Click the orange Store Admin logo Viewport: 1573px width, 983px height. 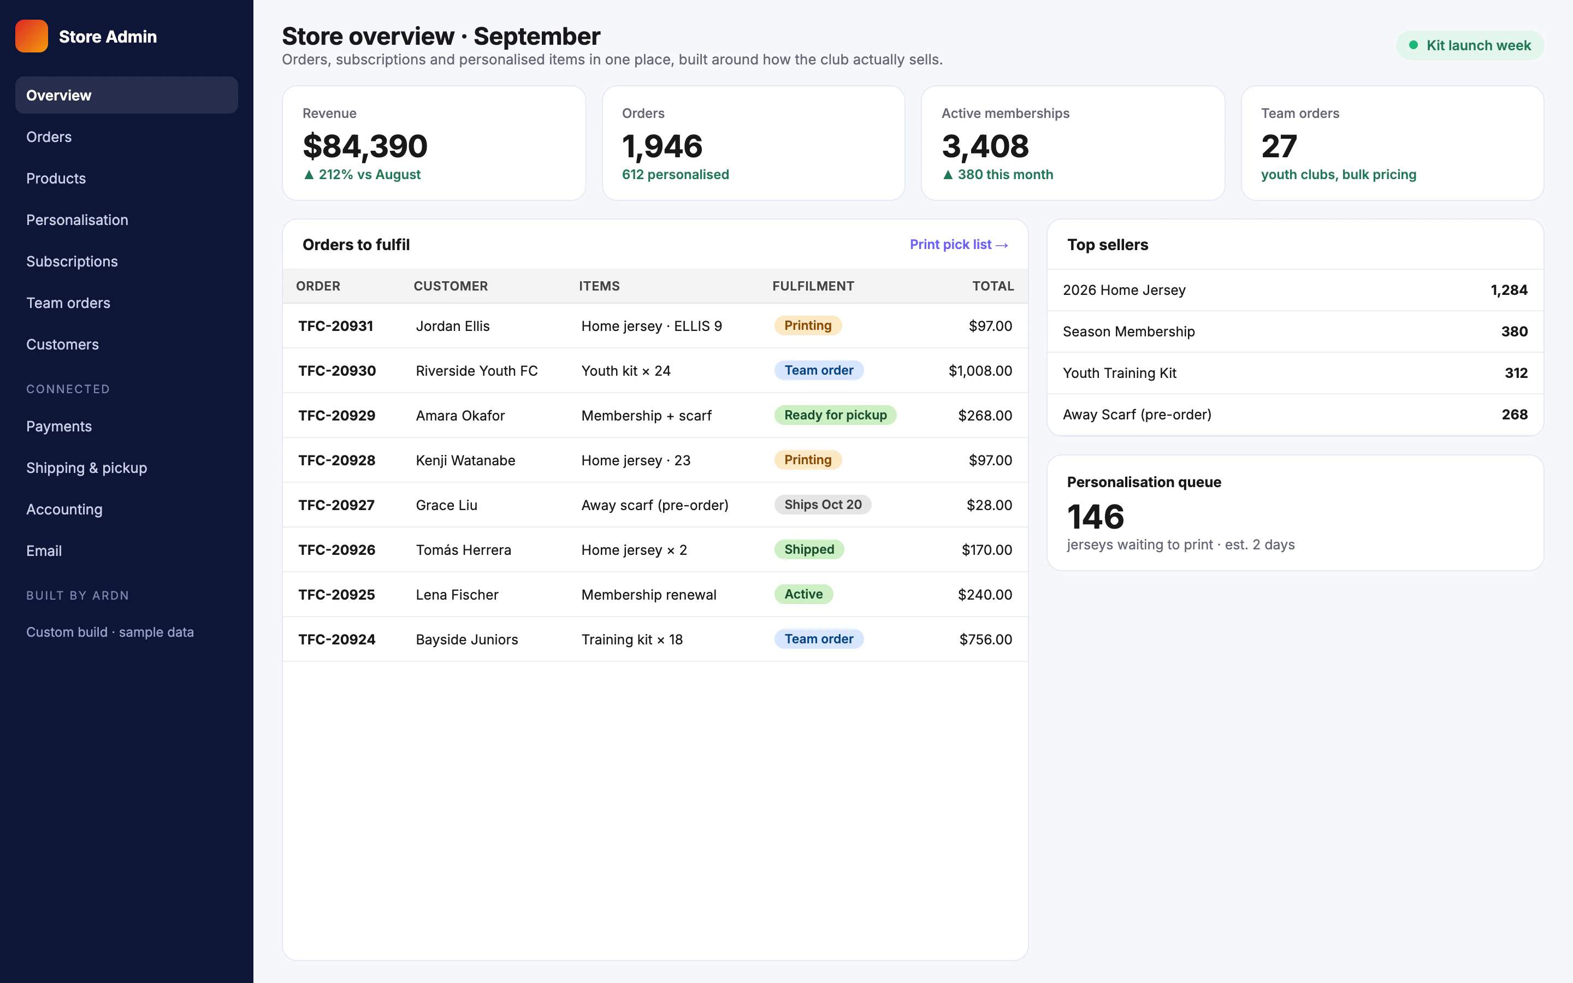(x=32, y=35)
